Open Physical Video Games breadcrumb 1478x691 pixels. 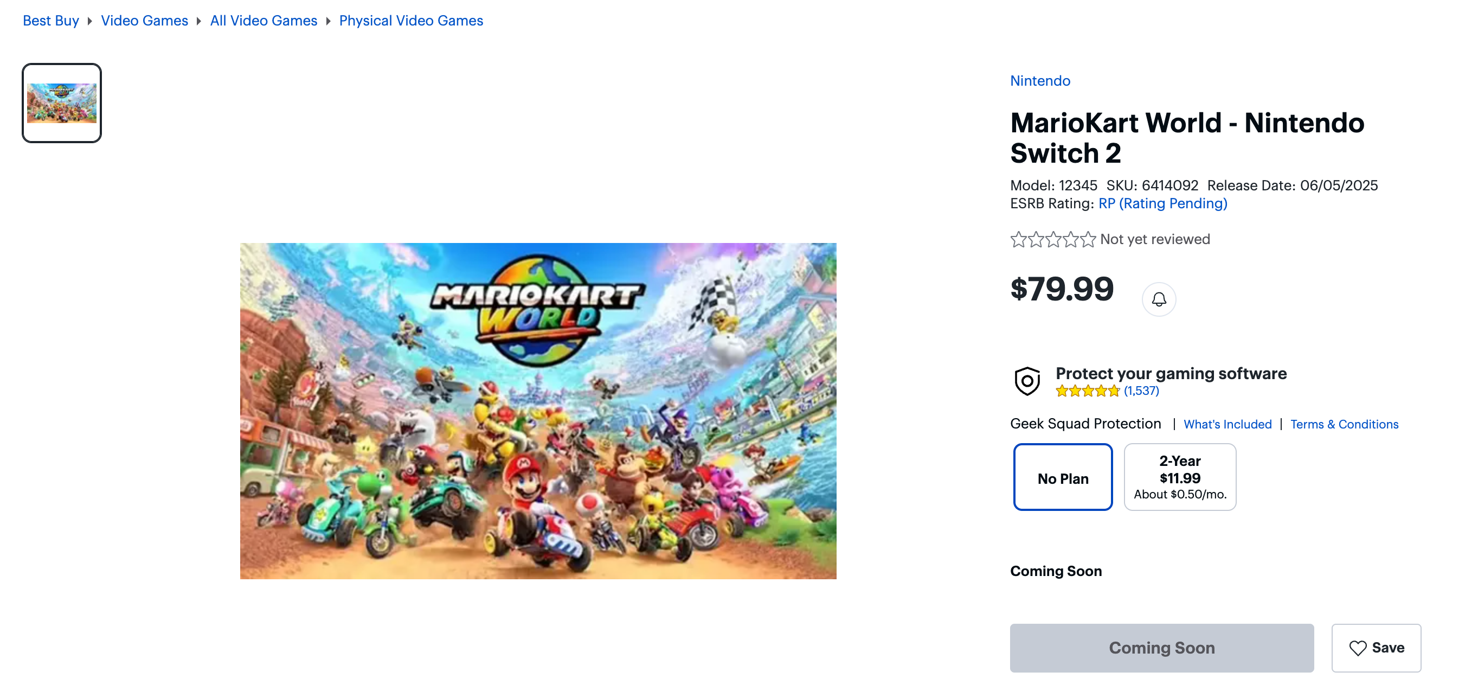coord(411,21)
